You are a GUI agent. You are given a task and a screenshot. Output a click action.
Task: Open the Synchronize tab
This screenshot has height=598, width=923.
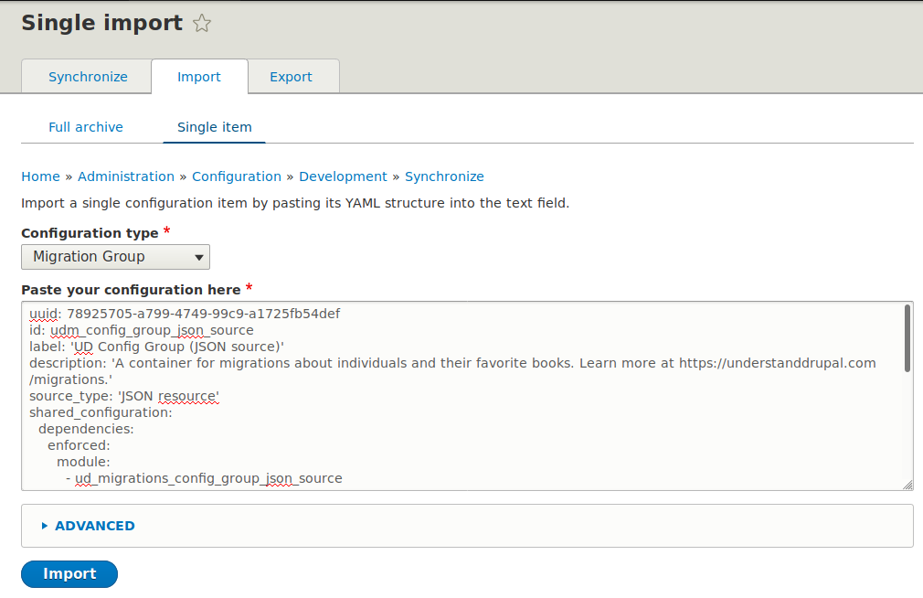click(x=87, y=77)
